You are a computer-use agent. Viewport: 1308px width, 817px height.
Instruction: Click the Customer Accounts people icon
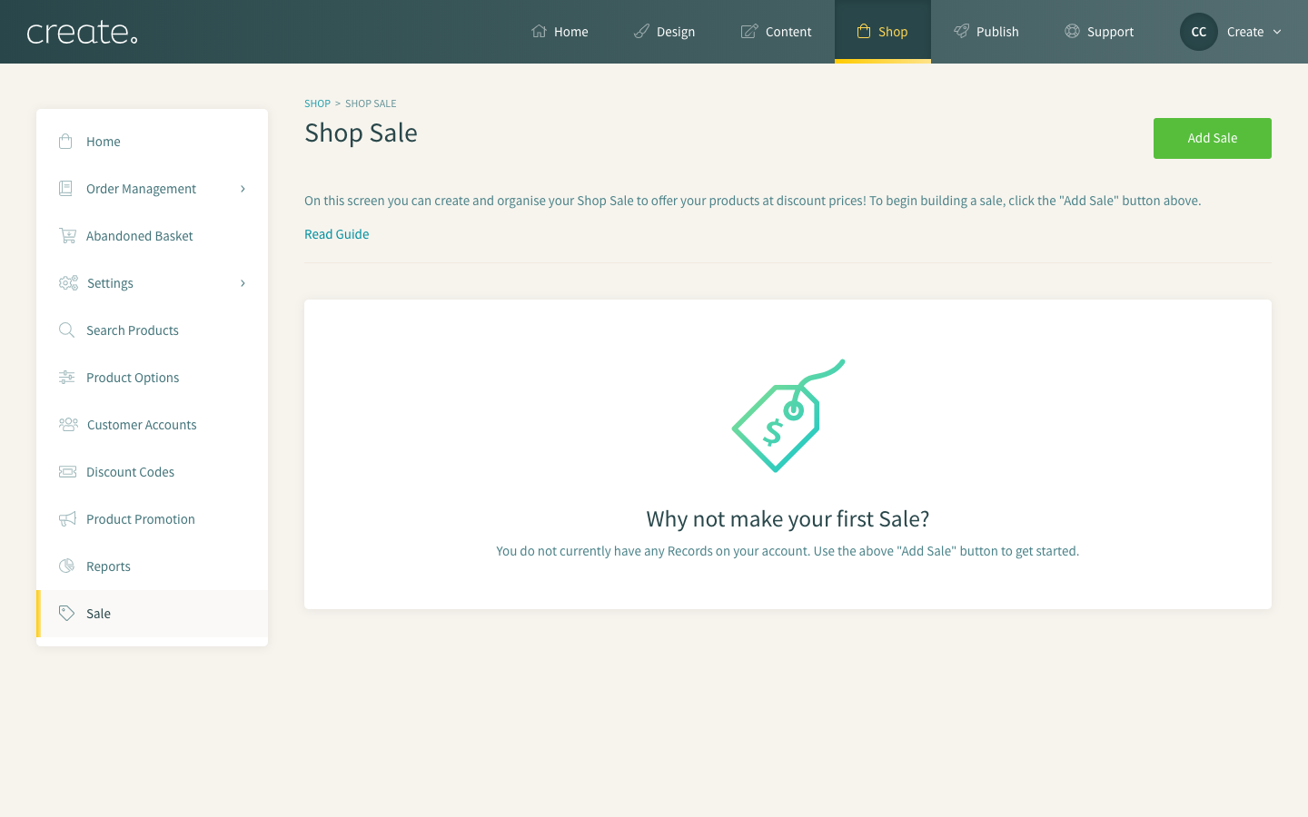click(x=68, y=424)
